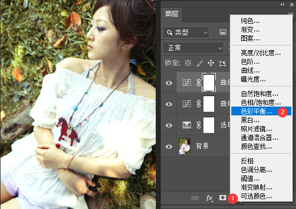
Task: Click the prevent artboard auto-nesting lock icon
Action: (x=223, y=63)
